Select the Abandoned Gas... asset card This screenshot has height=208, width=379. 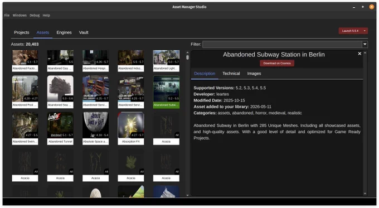[60, 61]
